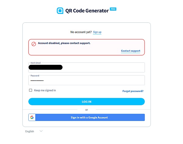
Task: Click the Google G logo icon
Action: point(32,117)
